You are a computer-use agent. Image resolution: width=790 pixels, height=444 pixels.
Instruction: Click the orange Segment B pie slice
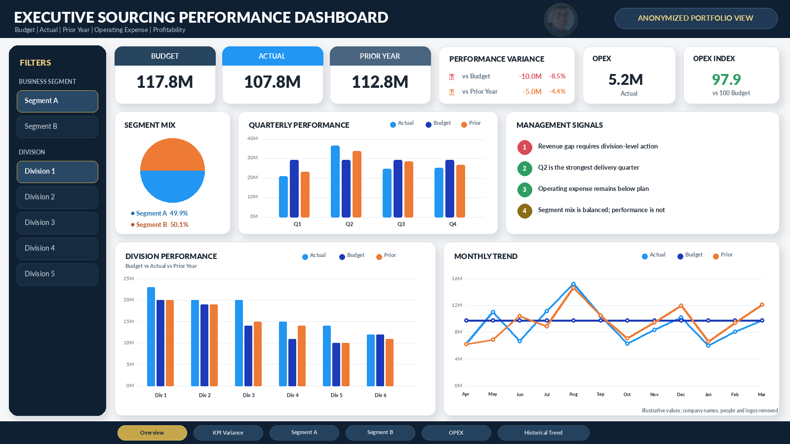point(172,154)
